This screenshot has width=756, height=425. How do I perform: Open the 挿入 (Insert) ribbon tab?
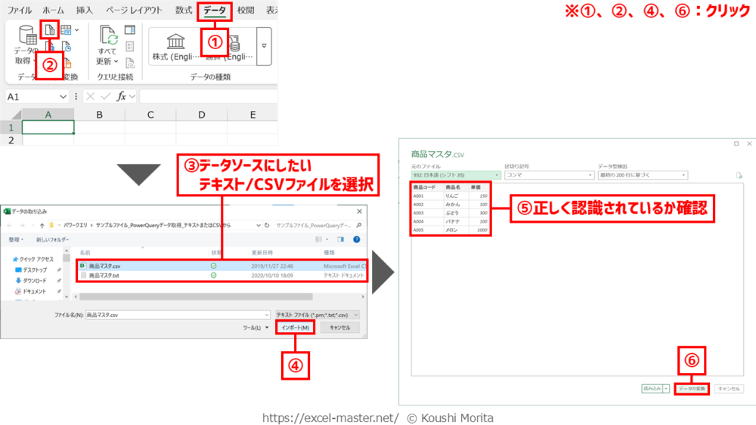click(x=85, y=11)
